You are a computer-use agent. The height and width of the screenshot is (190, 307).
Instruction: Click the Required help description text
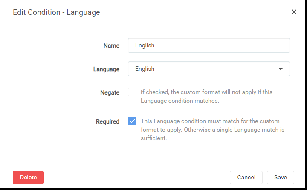click(212, 130)
